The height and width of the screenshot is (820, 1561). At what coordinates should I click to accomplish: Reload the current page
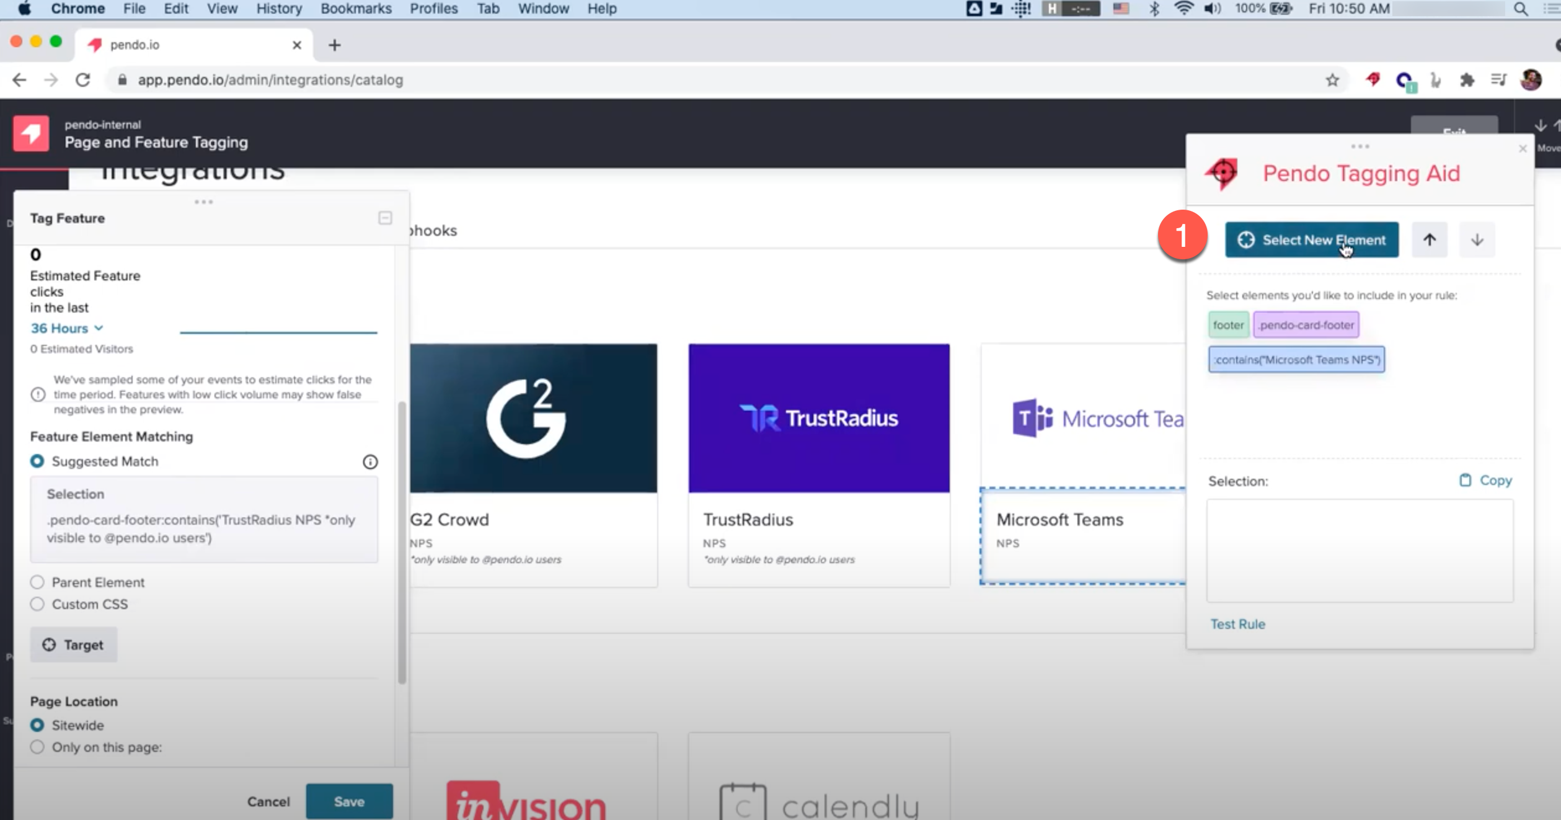coord(82,80)
